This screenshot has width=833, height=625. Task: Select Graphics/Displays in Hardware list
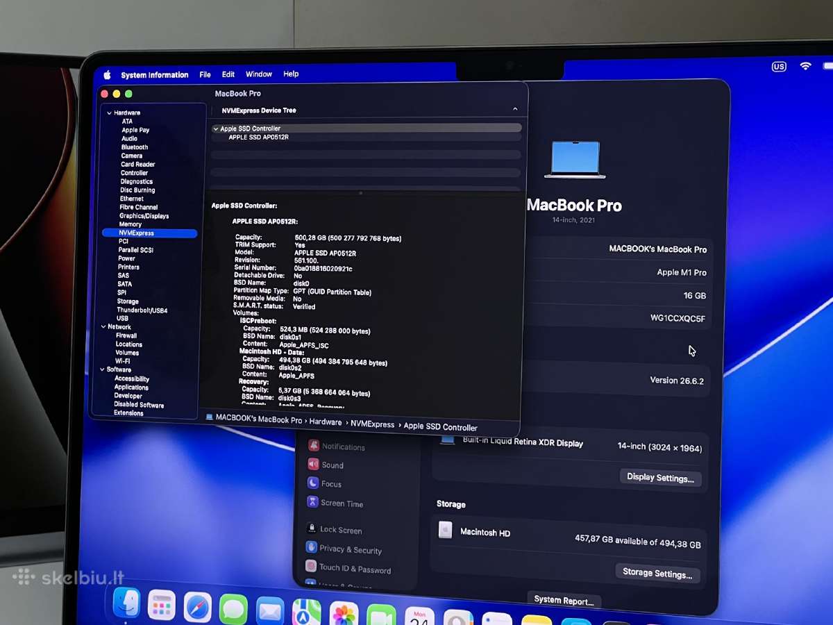pyautogui.click(x=144, y=216)
